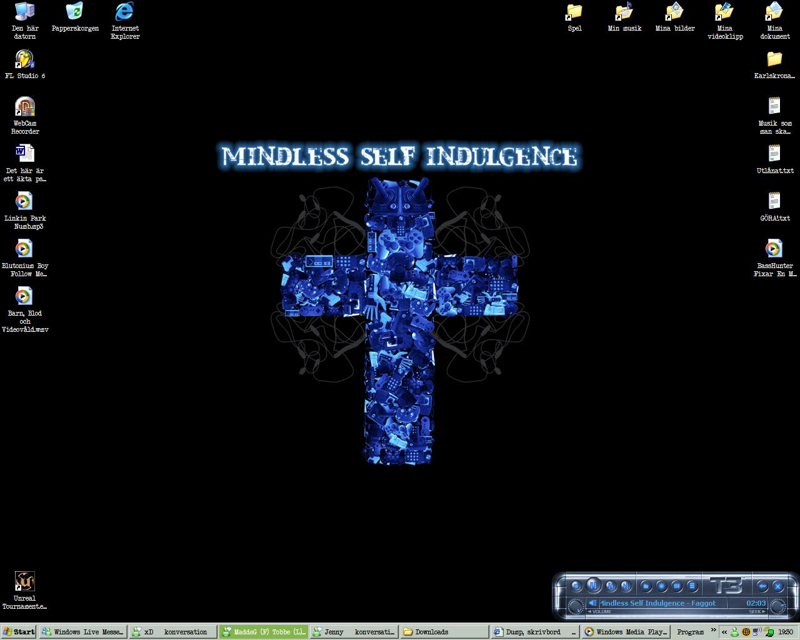Select Linkin Park Numb.mp3 file icon

click(24, 202)
